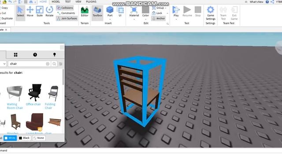Open the Toolbox inventory grid tab
The image size is (282, 159).
(16, 55)
